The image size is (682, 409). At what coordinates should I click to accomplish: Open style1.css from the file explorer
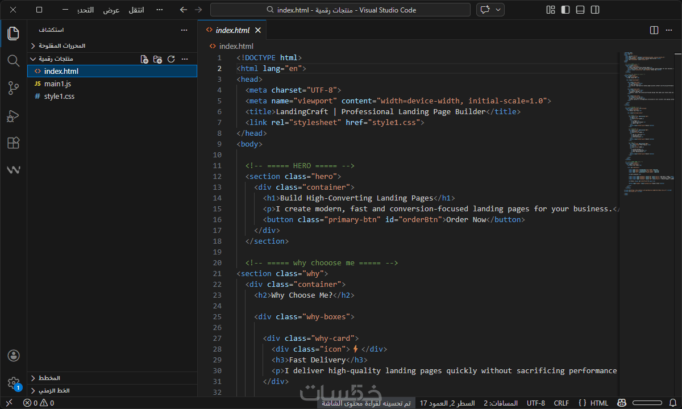59,97
